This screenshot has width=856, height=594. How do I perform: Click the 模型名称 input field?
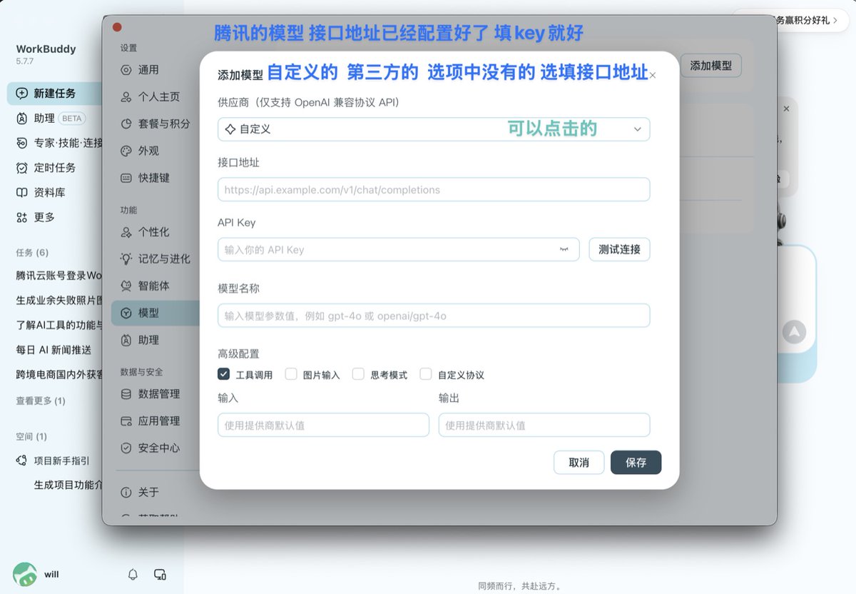(x=434, y=316)
